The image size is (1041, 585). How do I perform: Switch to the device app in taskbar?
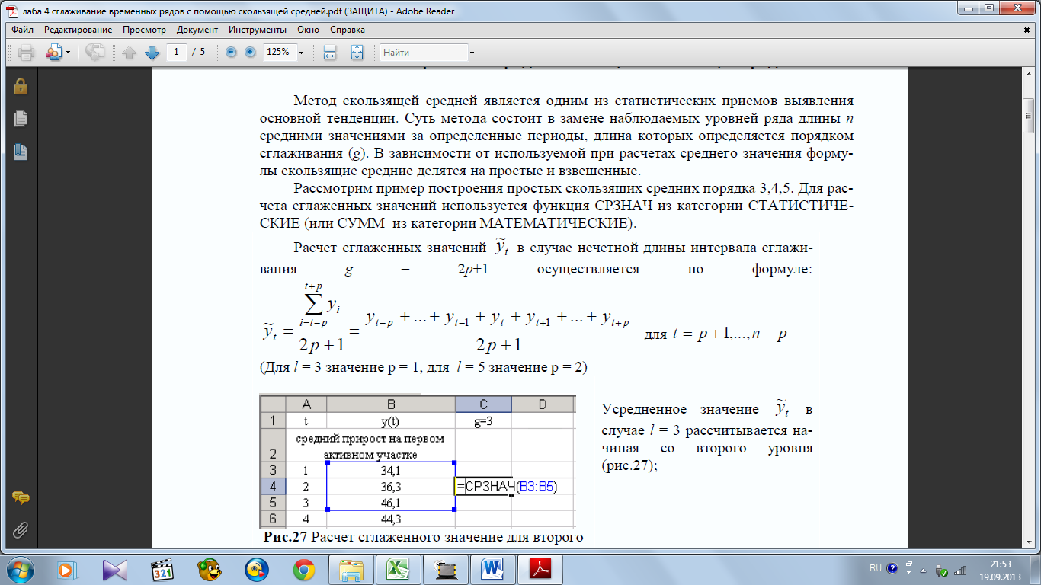(446, 569)
